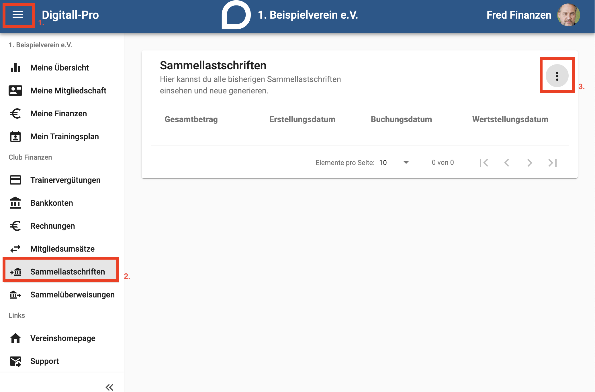Sort by Gesamtbetrag column header
The height and width of the screenshot is (392, 595).
tap(191, 119)
